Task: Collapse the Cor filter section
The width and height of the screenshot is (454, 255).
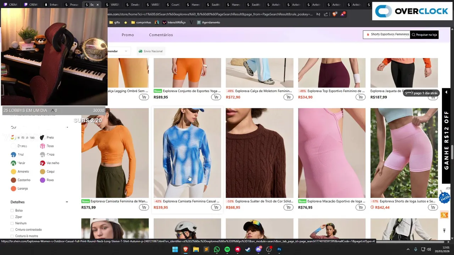Action: point(67,127)
